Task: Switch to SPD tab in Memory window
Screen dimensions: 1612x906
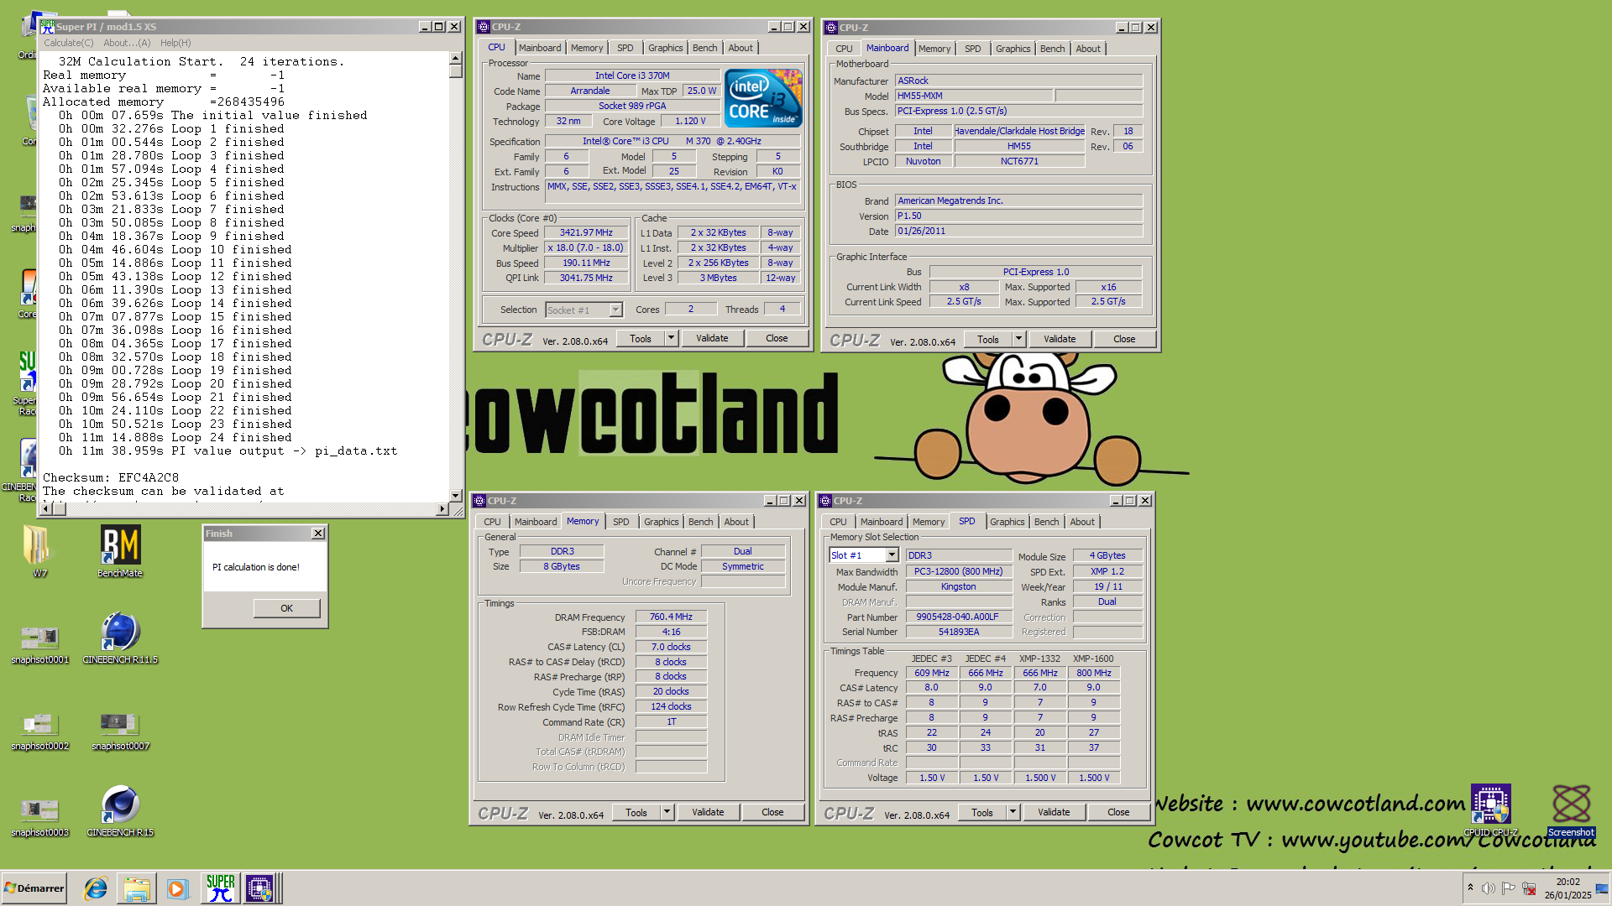Action: [620, 522]
